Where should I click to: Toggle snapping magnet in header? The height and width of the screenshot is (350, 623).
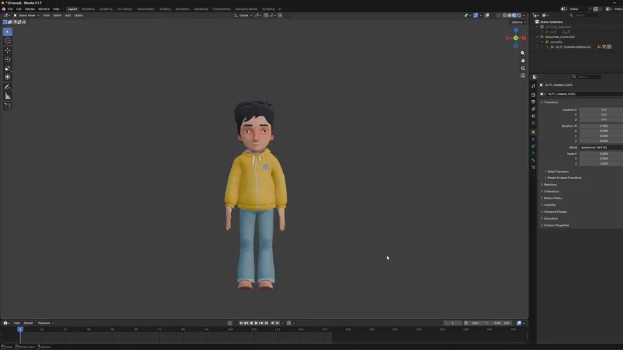(x=265, y=15)
